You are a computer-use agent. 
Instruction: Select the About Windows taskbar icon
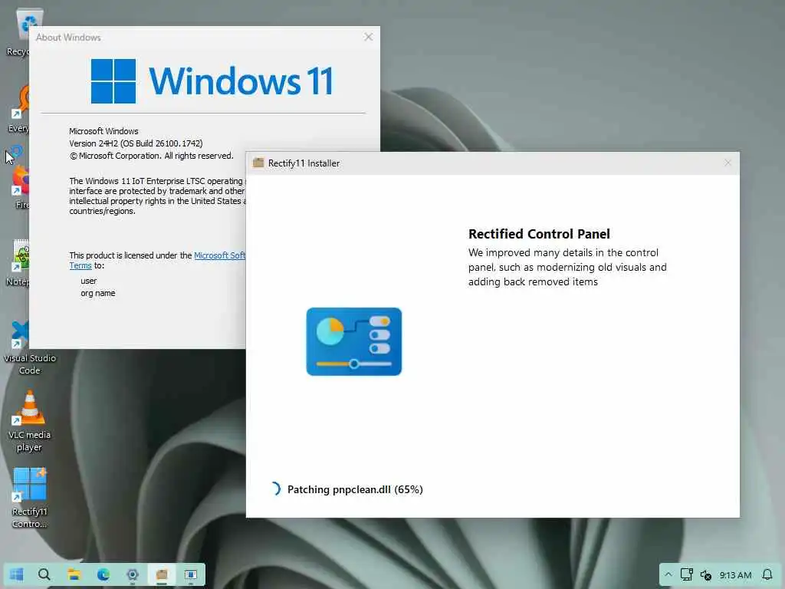[191, 574]
